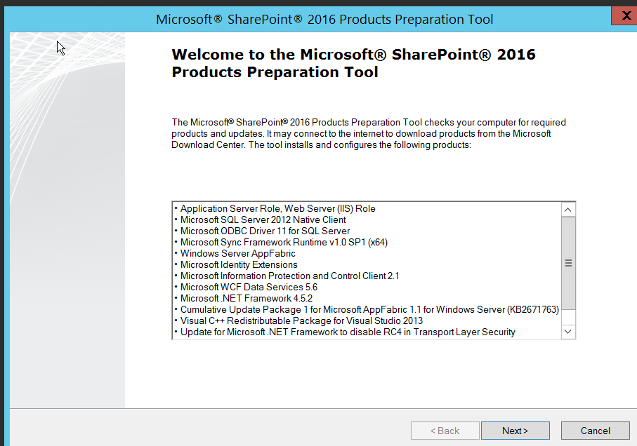Click the description paragraph about Download Center

pos(369,134)
